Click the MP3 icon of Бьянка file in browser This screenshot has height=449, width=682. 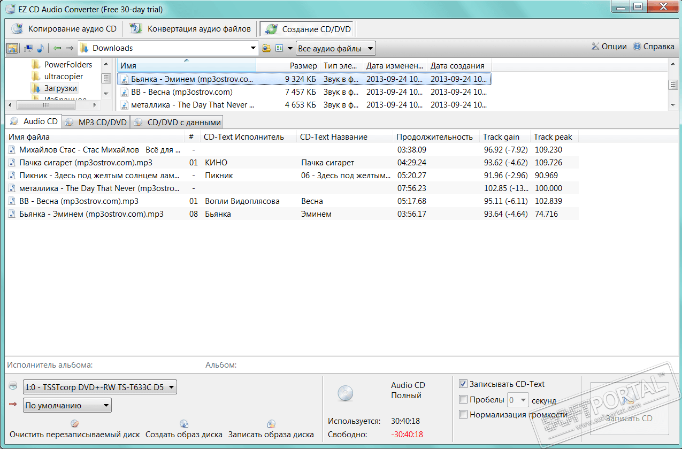point(125,79)
